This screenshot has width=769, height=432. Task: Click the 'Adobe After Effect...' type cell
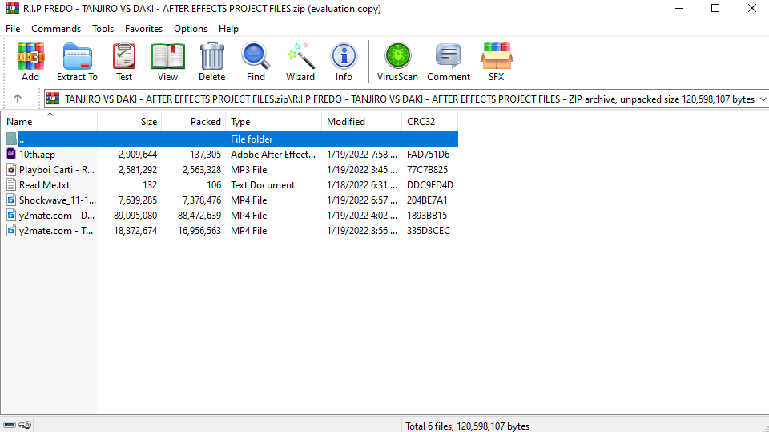(273, 154)
